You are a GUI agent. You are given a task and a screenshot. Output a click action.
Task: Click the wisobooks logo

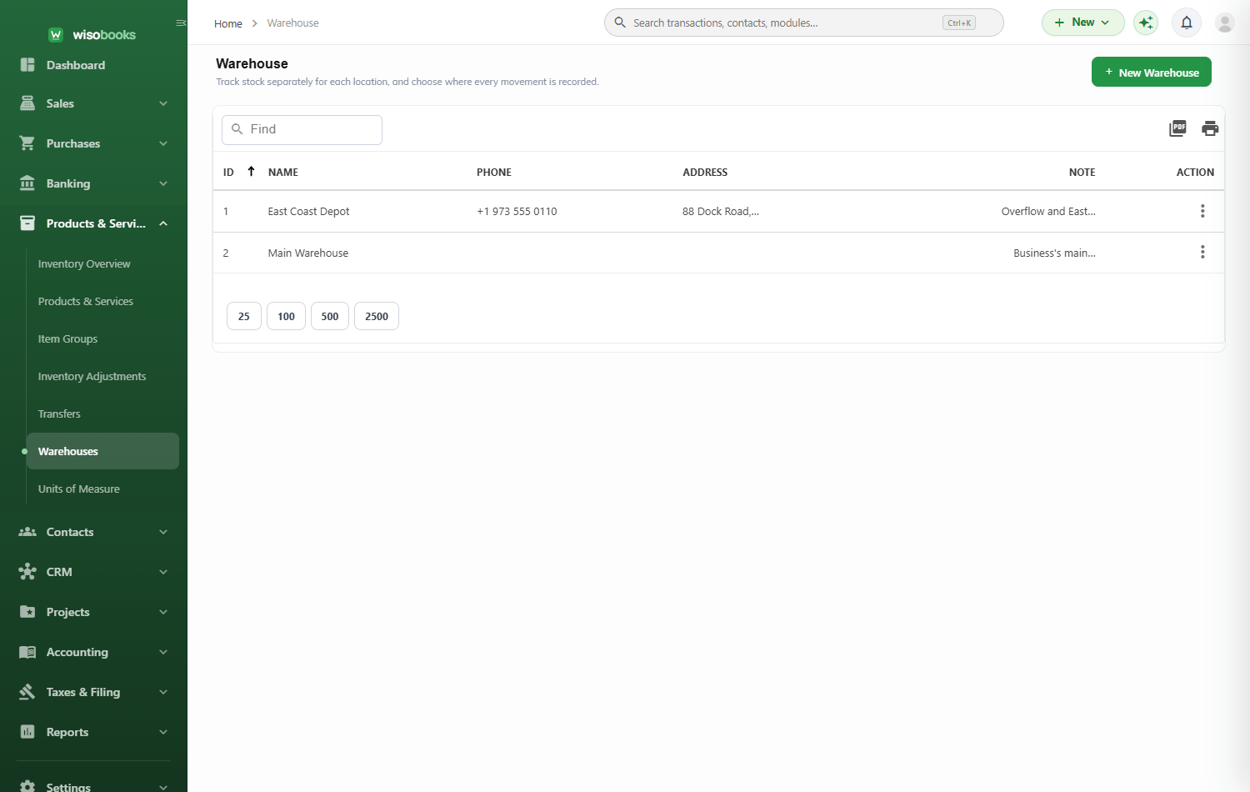[92, 34]
